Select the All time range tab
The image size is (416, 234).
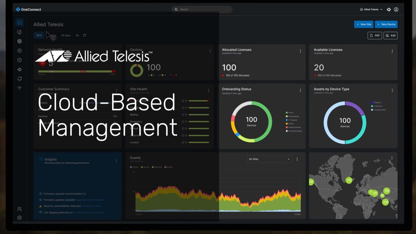point(77,35)
